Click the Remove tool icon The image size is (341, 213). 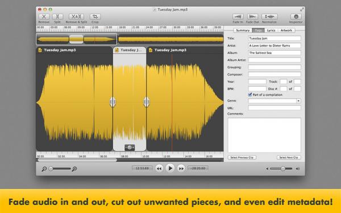coord(44,17)
